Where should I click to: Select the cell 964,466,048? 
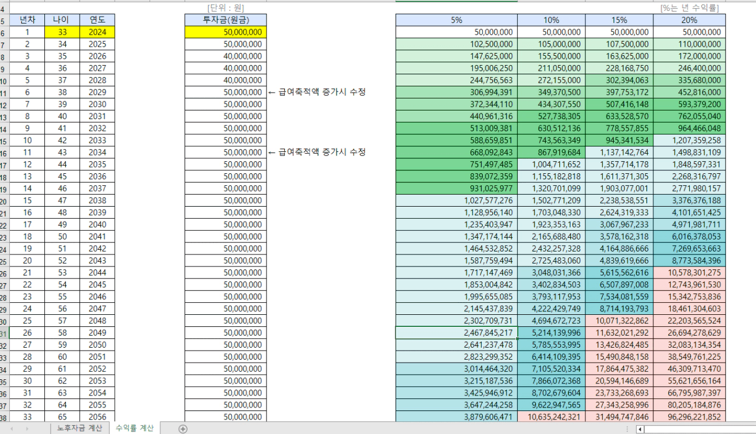pos(690,128)
